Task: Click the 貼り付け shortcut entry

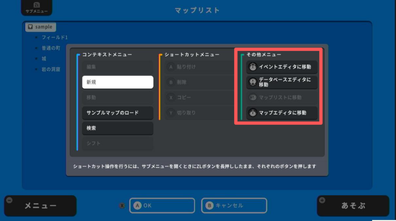Action: tap(199, 67)
